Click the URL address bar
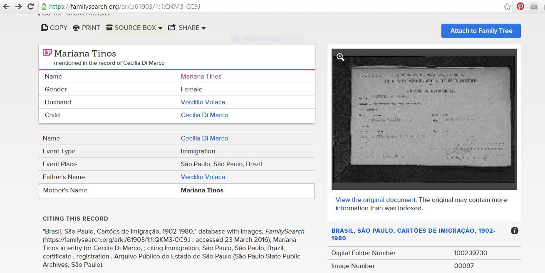This screenshot has width=545, height=273. [x=270, y=7]
